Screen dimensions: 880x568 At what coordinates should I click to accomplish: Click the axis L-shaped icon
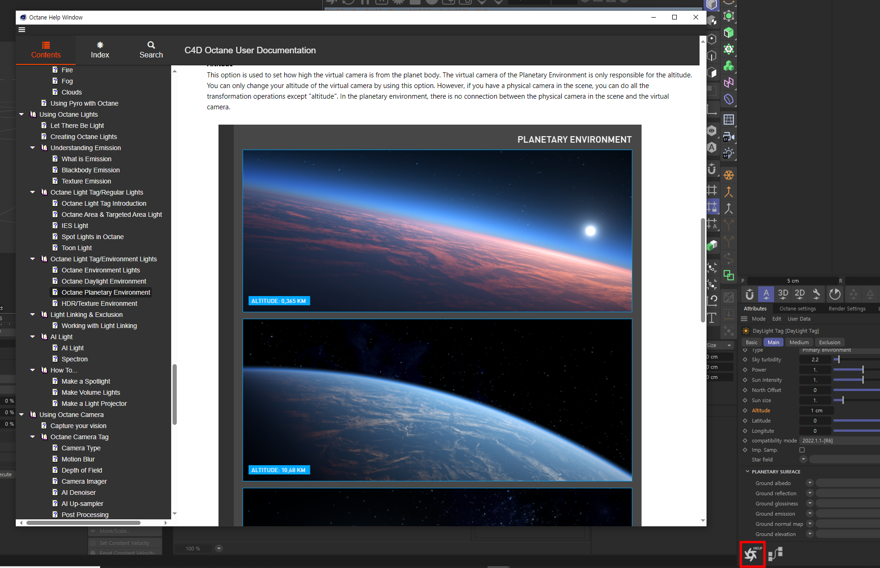(712, 110)
